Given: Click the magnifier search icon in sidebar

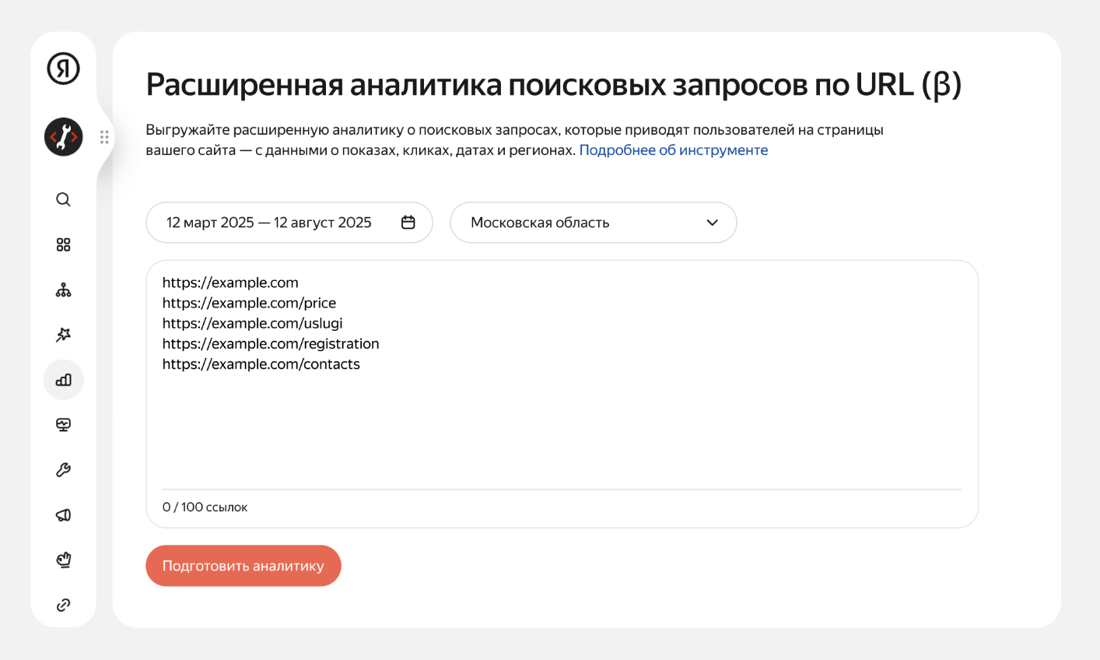Looking at the screenshot, I should coord(63,199).
